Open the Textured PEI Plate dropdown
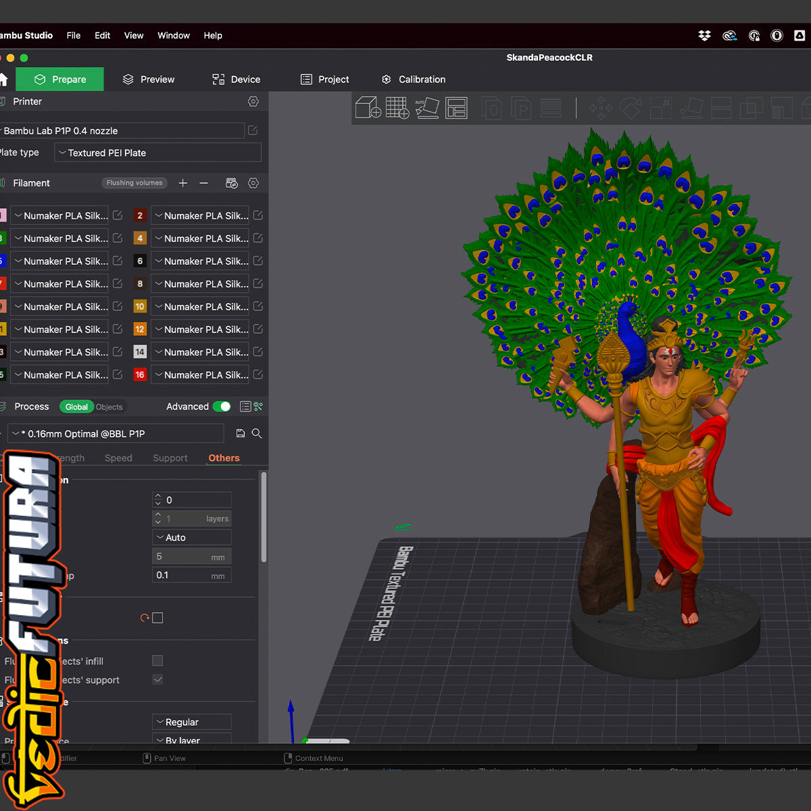 click(157, 153)
